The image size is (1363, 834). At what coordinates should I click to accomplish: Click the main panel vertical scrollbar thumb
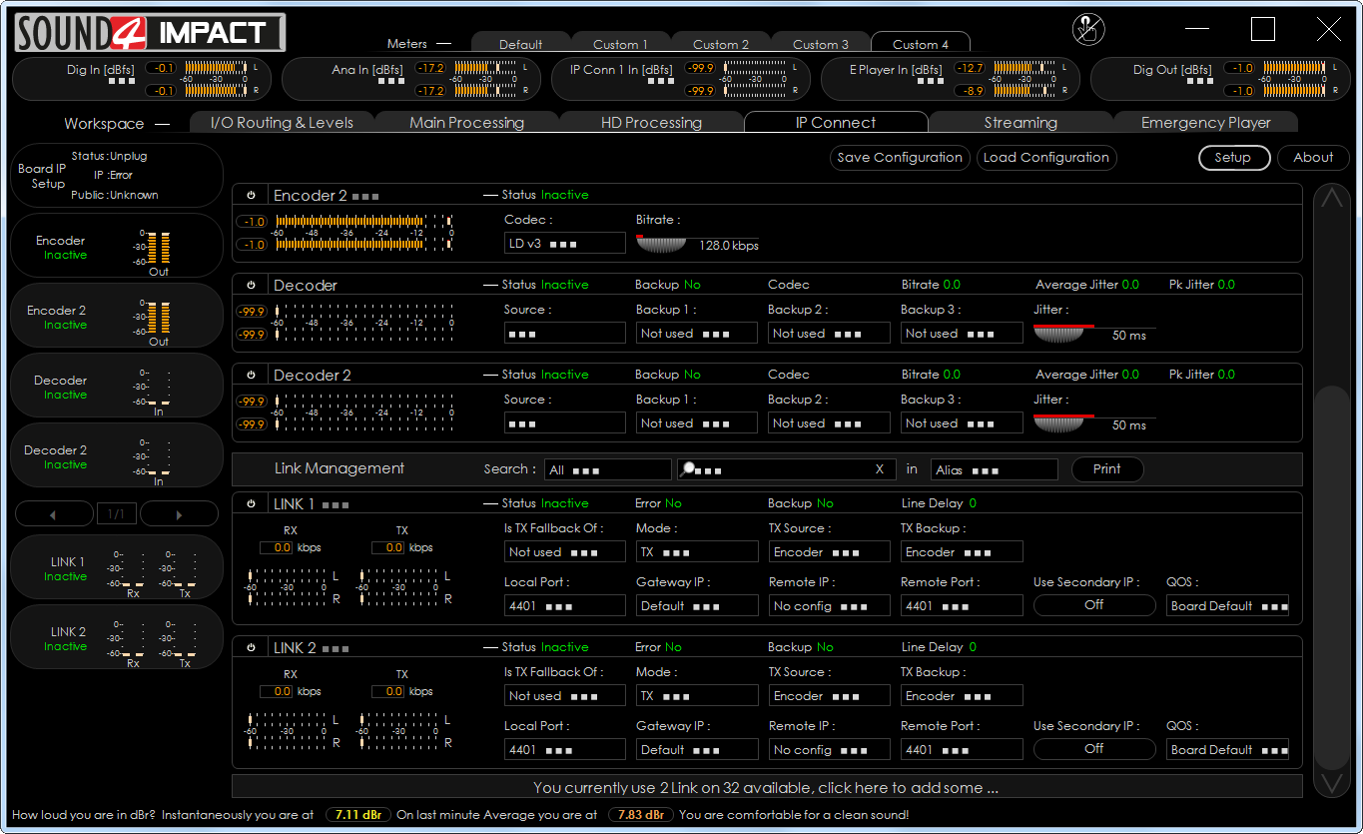1331,576
